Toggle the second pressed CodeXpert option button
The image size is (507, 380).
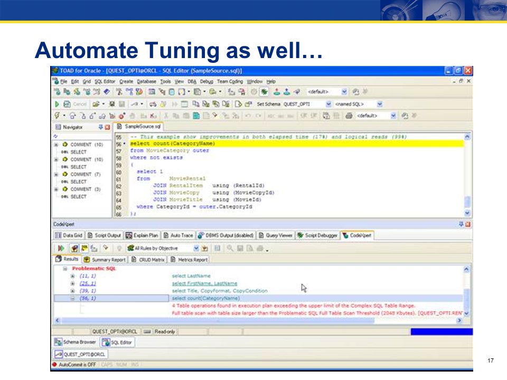84,248
